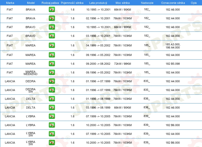This screenshot has width=202, height=147.
Task: Click the Marka column header
Action: [x=10, y=3]
